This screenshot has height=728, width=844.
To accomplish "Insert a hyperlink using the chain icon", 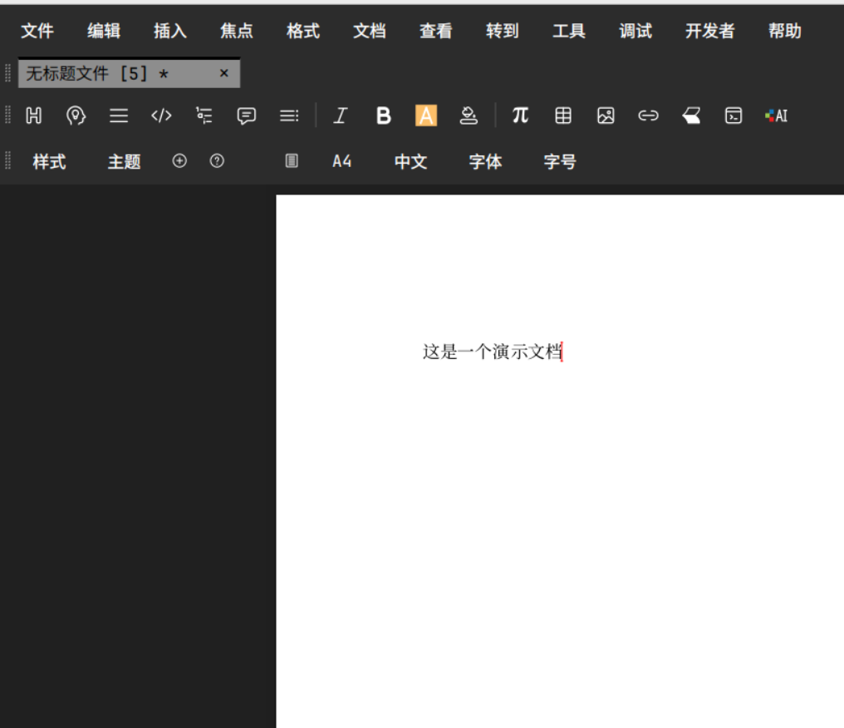I will (648, 116).
